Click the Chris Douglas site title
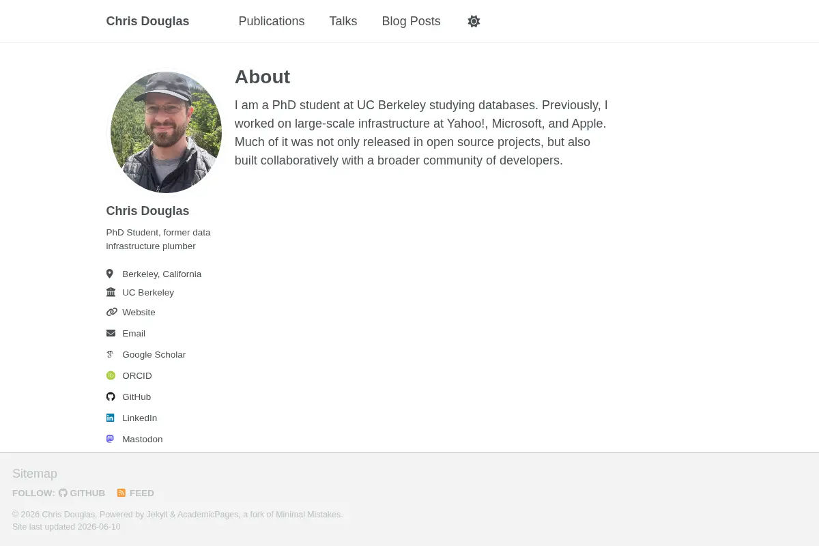The width and height of the screenshot is (819, 546). [147, 21]
